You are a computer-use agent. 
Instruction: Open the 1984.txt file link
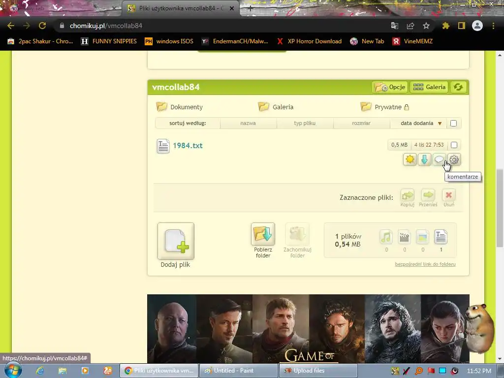click(x=188, y=146)
